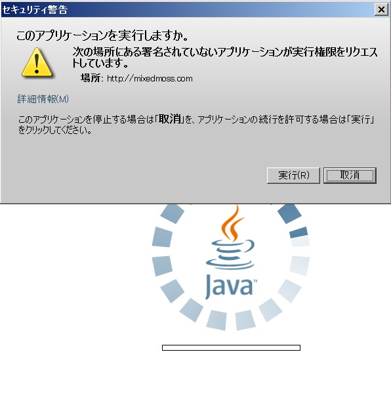391x398 pixels.
Task: Click the セキュリティ警告 title bar text
Action: pos(35,10)
